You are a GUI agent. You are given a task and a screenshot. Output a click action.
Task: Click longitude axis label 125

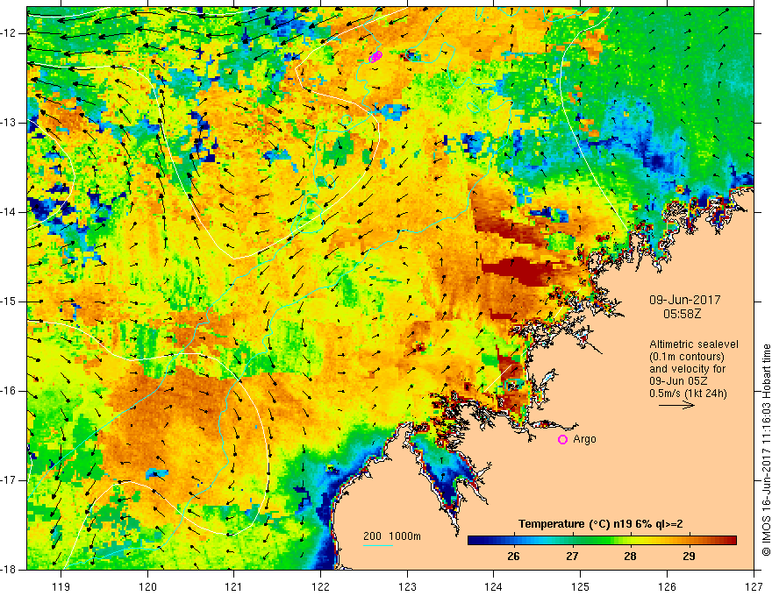tap(581, 586)
